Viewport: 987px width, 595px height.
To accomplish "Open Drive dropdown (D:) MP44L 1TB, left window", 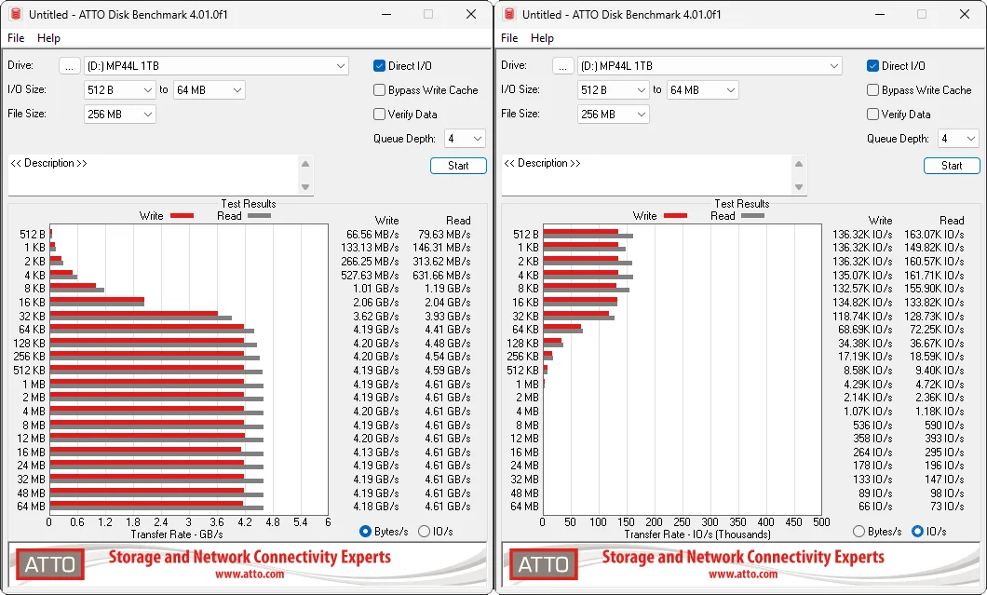I will coord(217,66).
